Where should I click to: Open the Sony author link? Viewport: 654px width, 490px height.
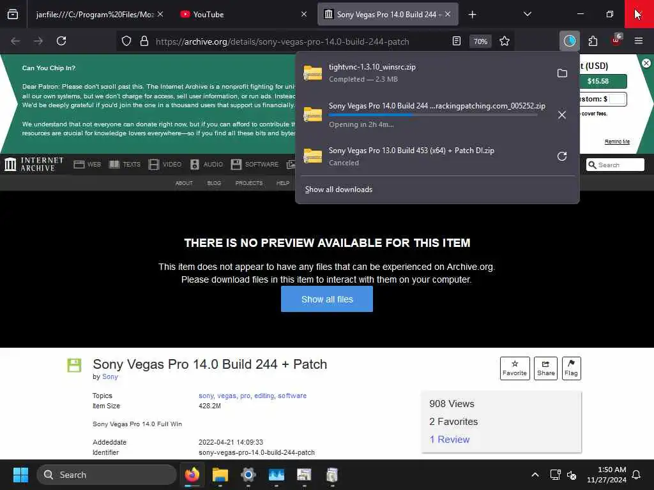[110, 376]
